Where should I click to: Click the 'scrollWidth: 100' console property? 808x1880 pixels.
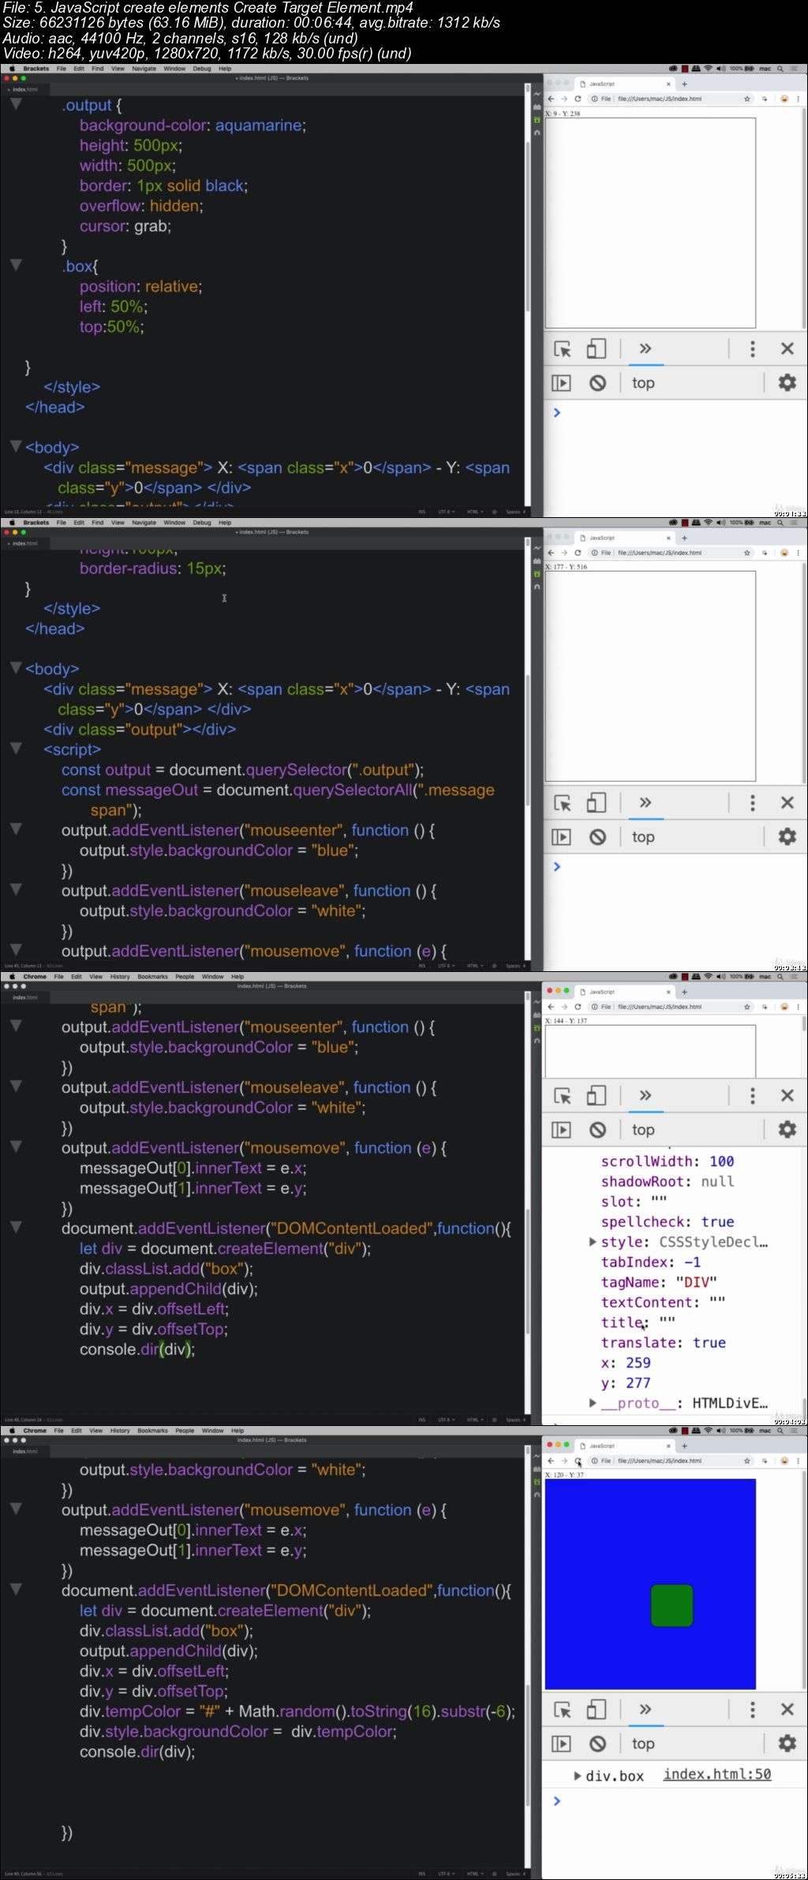pyautogui.click(x=668, y=1161)
